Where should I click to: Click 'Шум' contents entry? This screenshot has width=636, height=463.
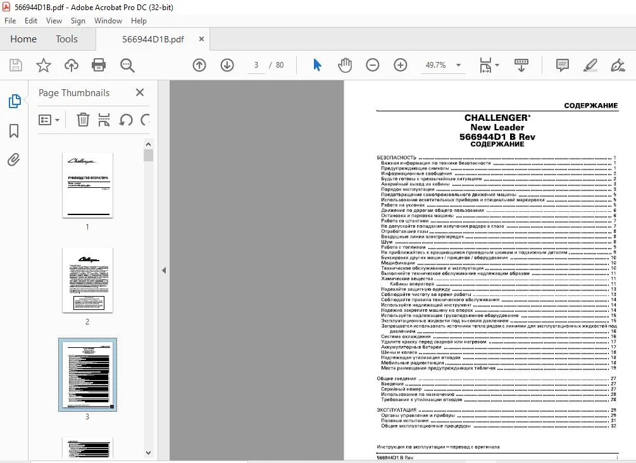point(387,242)
